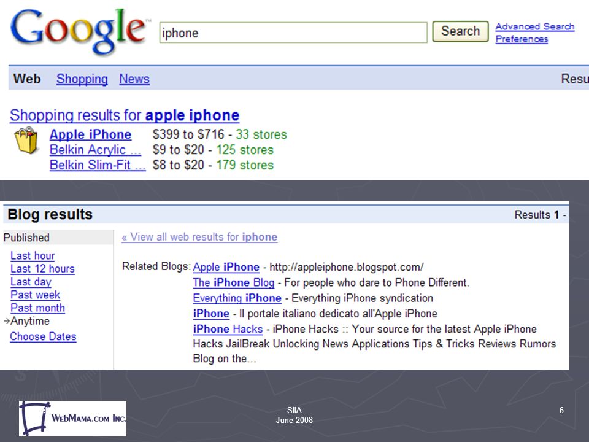
Task: Click View all web results for iphone
Action: click(x=199, y=237)
